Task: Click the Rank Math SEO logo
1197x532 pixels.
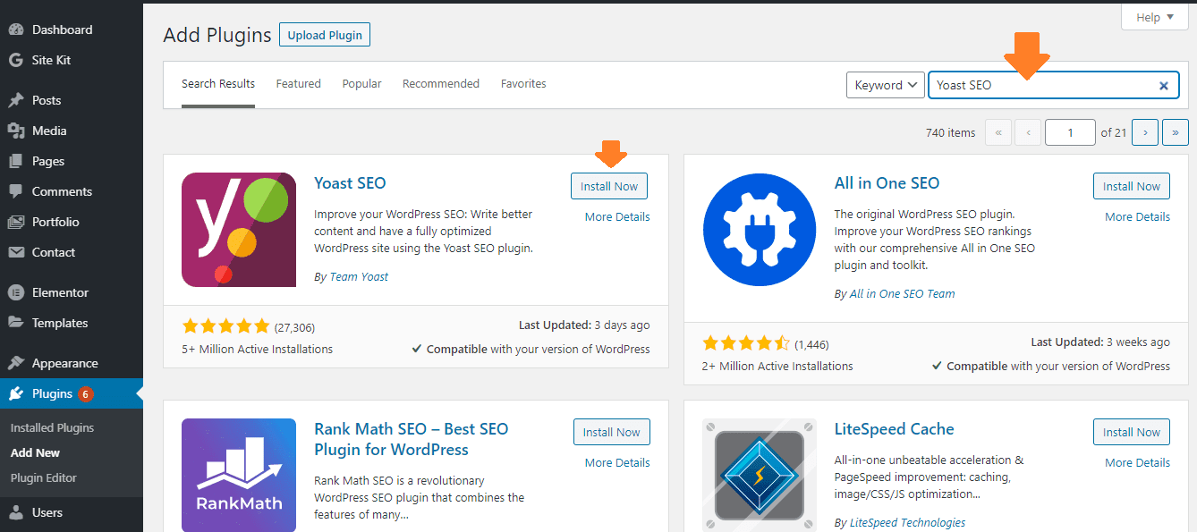Action: [x=239, y=475]
